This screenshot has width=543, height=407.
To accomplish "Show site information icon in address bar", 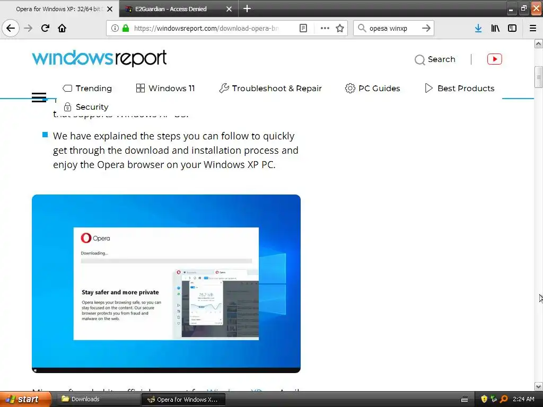I will (x=115, y=28).
